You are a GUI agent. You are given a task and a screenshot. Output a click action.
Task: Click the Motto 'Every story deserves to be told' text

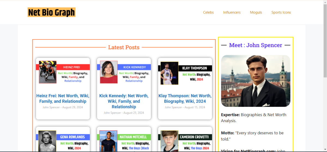(x=252, y=136)
